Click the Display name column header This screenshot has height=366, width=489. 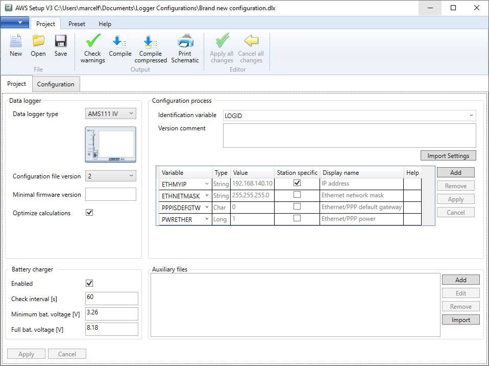pos(362,173)
